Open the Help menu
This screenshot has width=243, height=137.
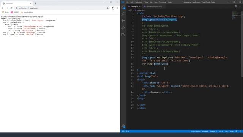(x=170, y=2)
